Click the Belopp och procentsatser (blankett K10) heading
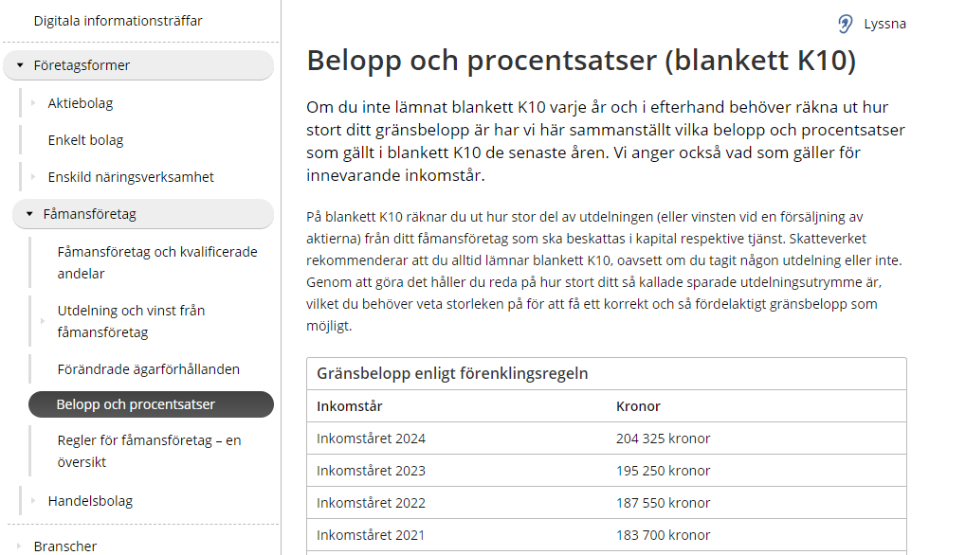 pyautogui.click(x=581, y=61)
